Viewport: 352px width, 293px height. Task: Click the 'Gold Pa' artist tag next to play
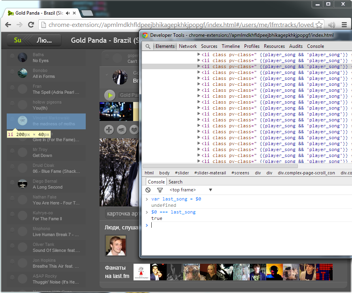pos(129,95)
